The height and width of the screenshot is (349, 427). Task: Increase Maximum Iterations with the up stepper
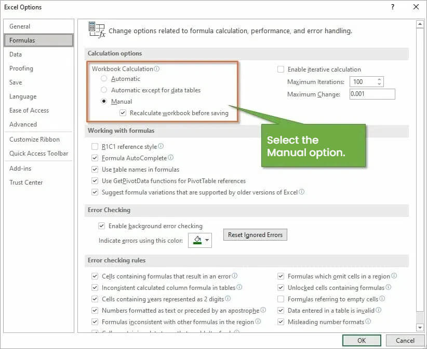click(379, 79)
